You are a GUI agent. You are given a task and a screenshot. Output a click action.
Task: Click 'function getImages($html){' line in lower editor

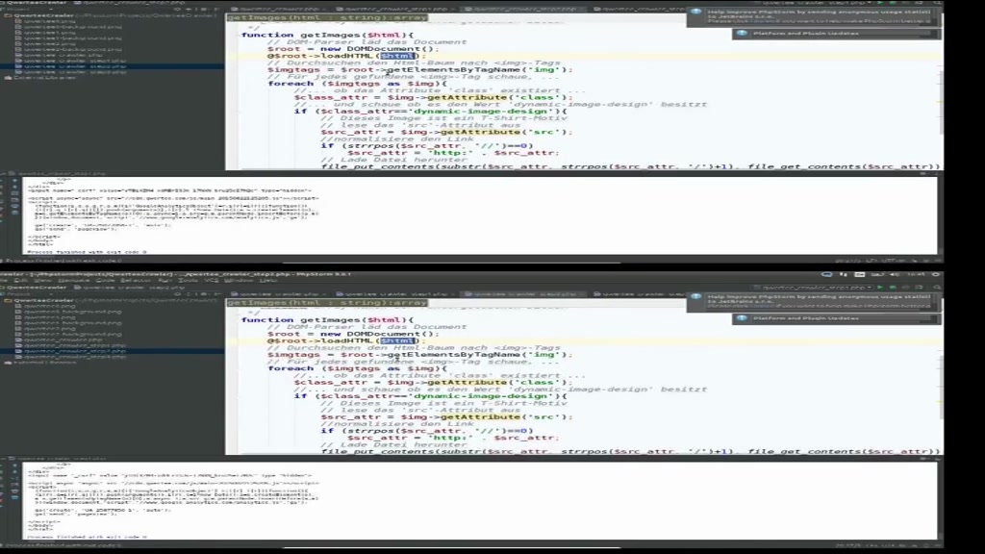coord(327,319)
